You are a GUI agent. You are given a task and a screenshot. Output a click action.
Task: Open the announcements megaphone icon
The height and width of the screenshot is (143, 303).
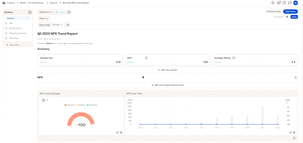pyautogui.click(x=279, y=3)
